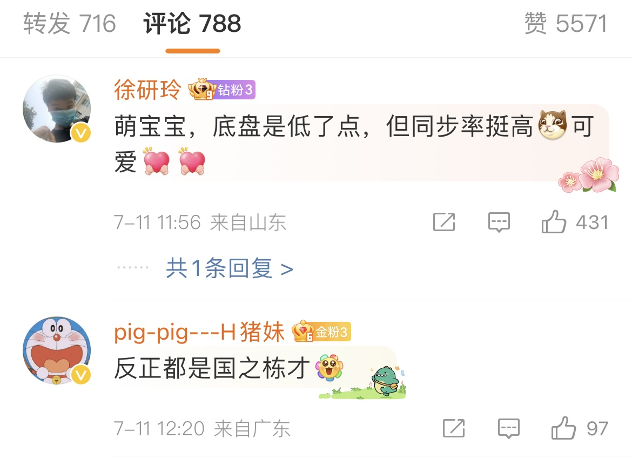Reply to 徐研玲's comment via speech bubble icon
The width and height of the screenshot is (632, 459).
499,222
